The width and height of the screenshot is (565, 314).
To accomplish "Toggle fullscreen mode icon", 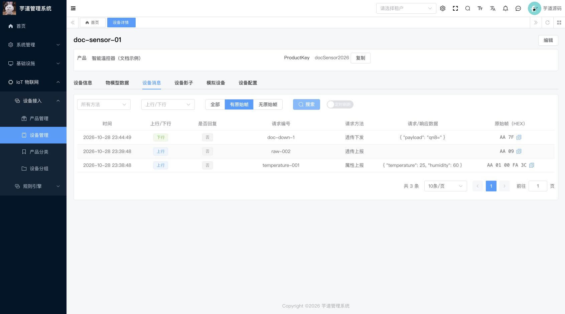I will (455, 8).
